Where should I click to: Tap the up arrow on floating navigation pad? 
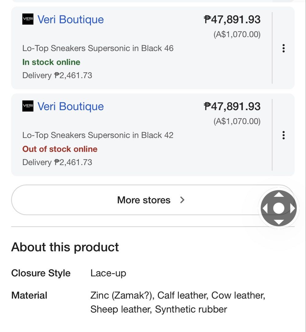pyautogui.click(x=279, y=194)
